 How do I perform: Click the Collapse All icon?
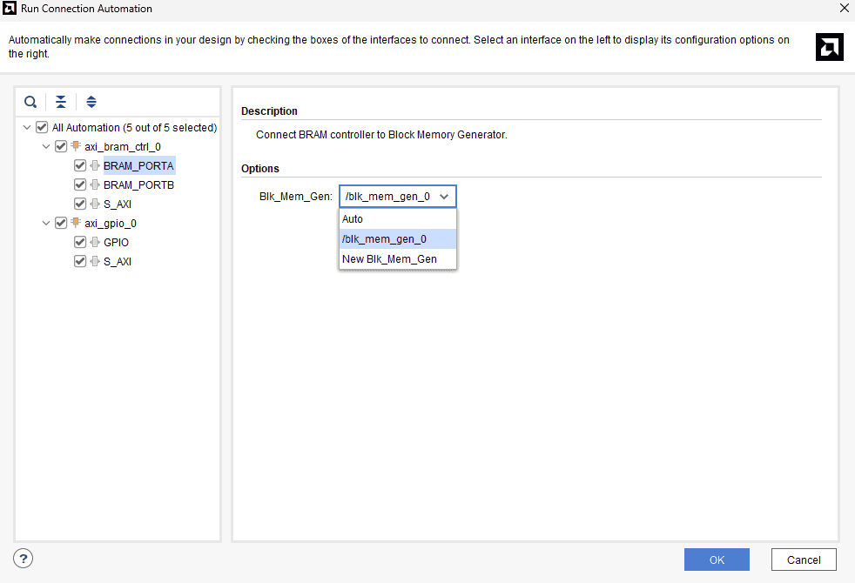coord(61,102)
